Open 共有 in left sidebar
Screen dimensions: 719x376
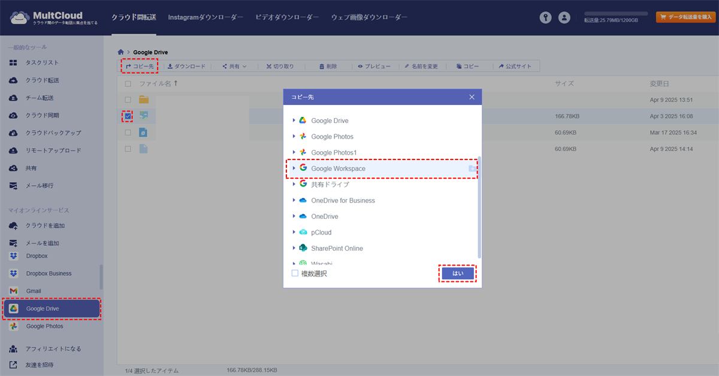[x=31, y=168]
